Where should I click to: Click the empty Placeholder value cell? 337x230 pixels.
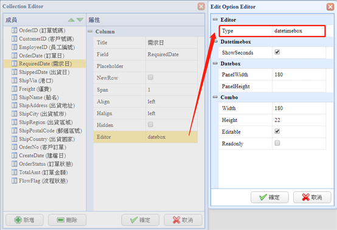click(172, 66)
